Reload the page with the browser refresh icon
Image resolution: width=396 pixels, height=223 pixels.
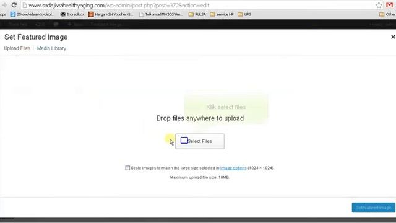[x=14, y=5]
